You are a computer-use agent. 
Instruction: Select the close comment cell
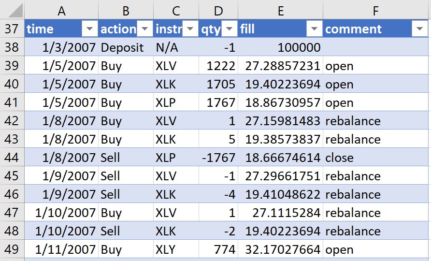point(375,157)
